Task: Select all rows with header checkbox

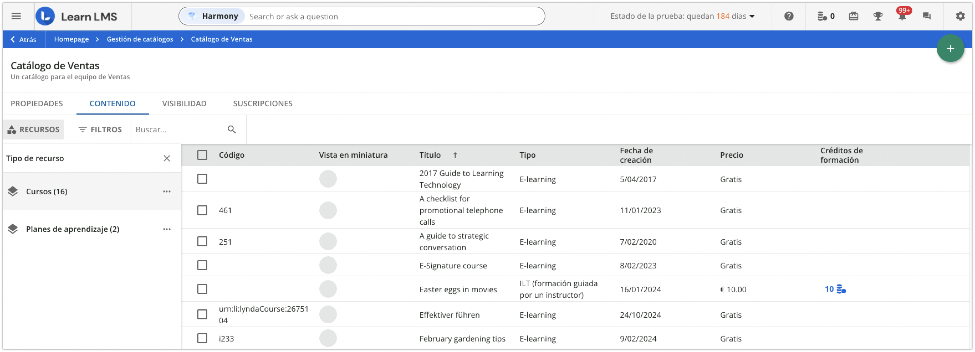Action: (202, 155)
